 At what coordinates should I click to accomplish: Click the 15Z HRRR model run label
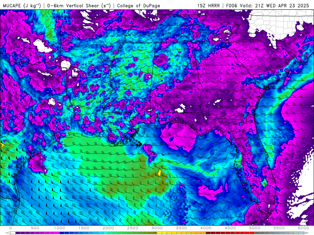pos(208,5)
